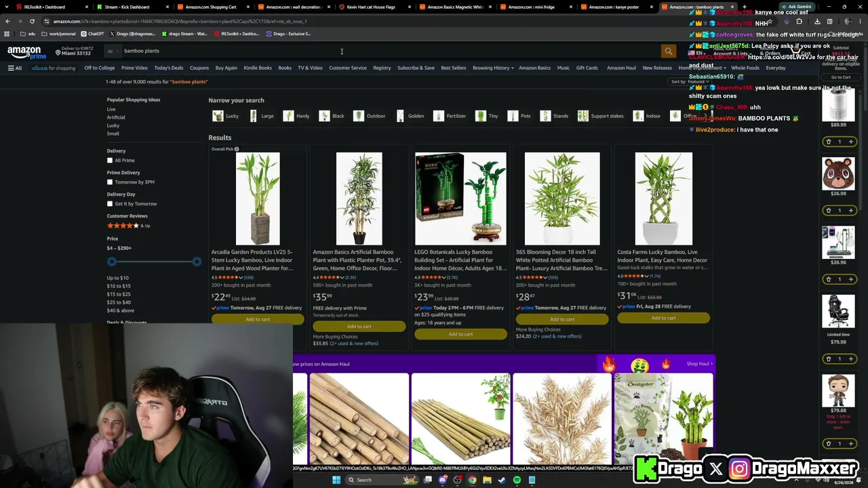The image size is (868, 488).
Task: Open Gift Cards nav link
Action: point(587,68)
